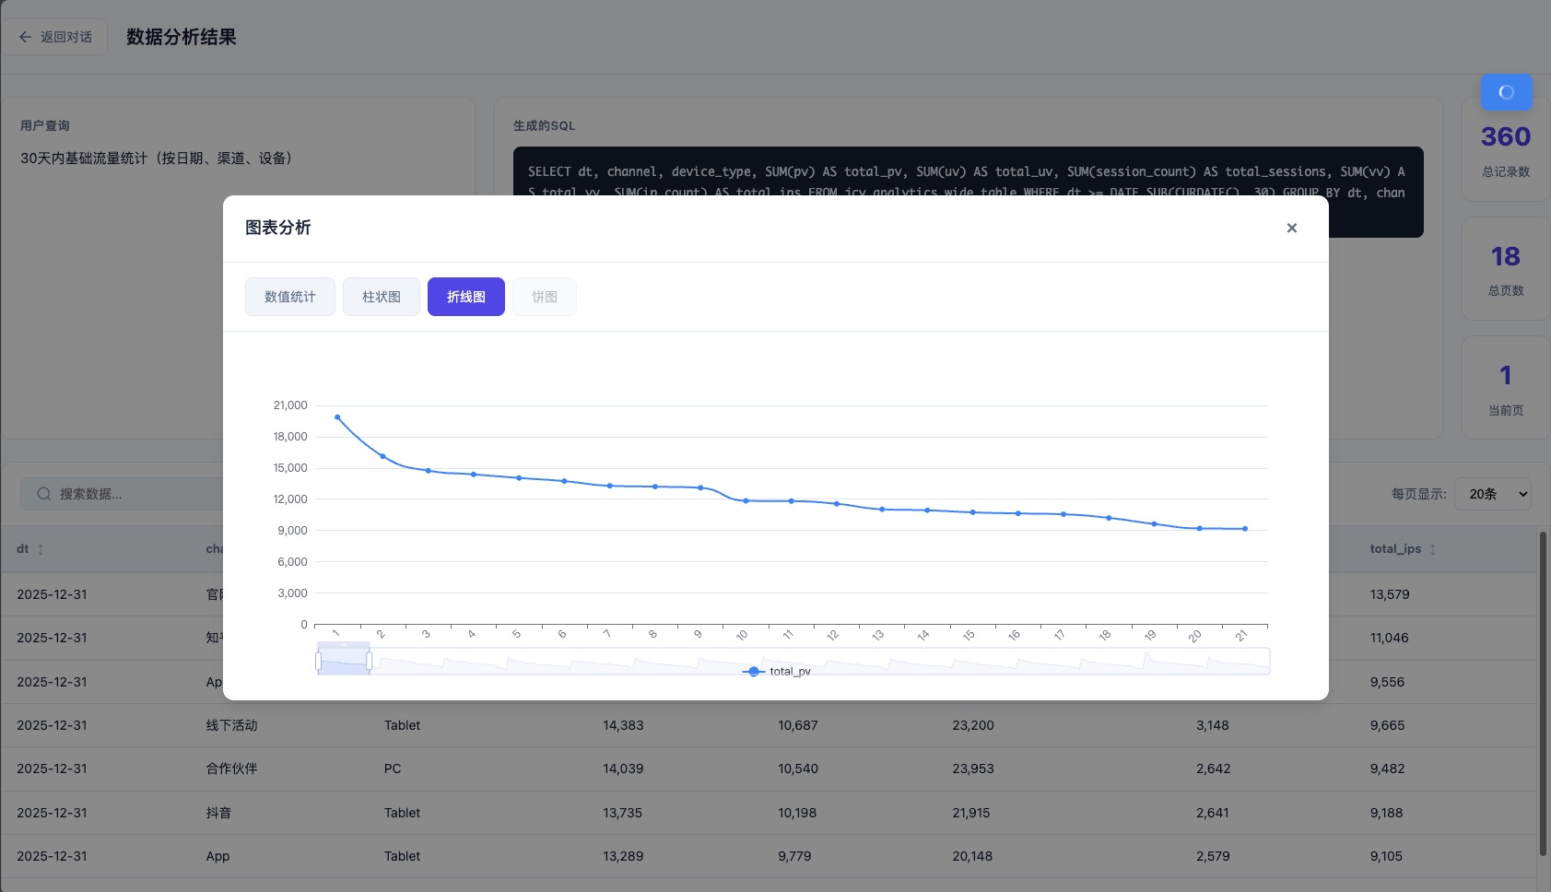Click the blue circular refresh icon button
This screenshot has width=1551, height=892.
1507,92
